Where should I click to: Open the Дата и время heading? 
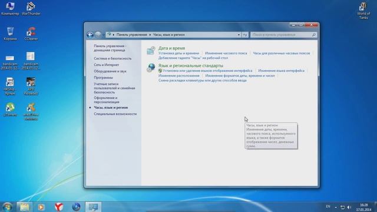click(x=171, y=48)
